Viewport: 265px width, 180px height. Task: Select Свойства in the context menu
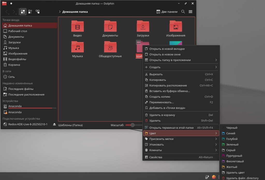[x=156, y=157]
